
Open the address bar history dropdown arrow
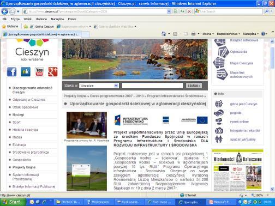coord(169,11)
